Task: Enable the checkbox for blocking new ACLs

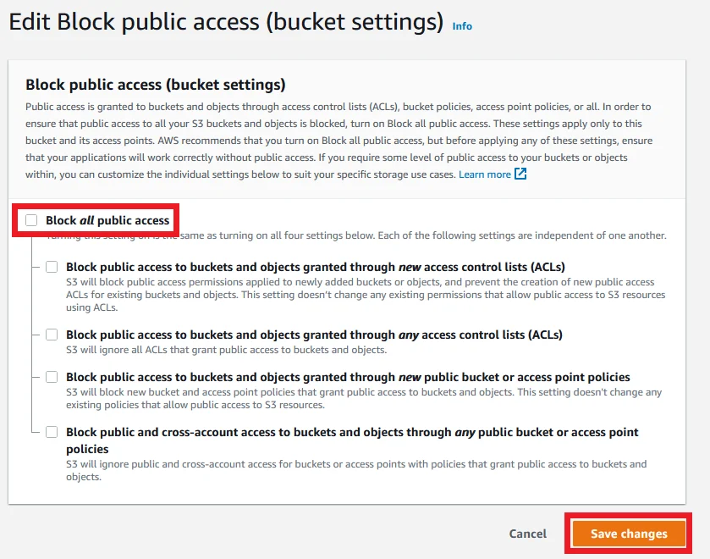Action: click(52, 267)
